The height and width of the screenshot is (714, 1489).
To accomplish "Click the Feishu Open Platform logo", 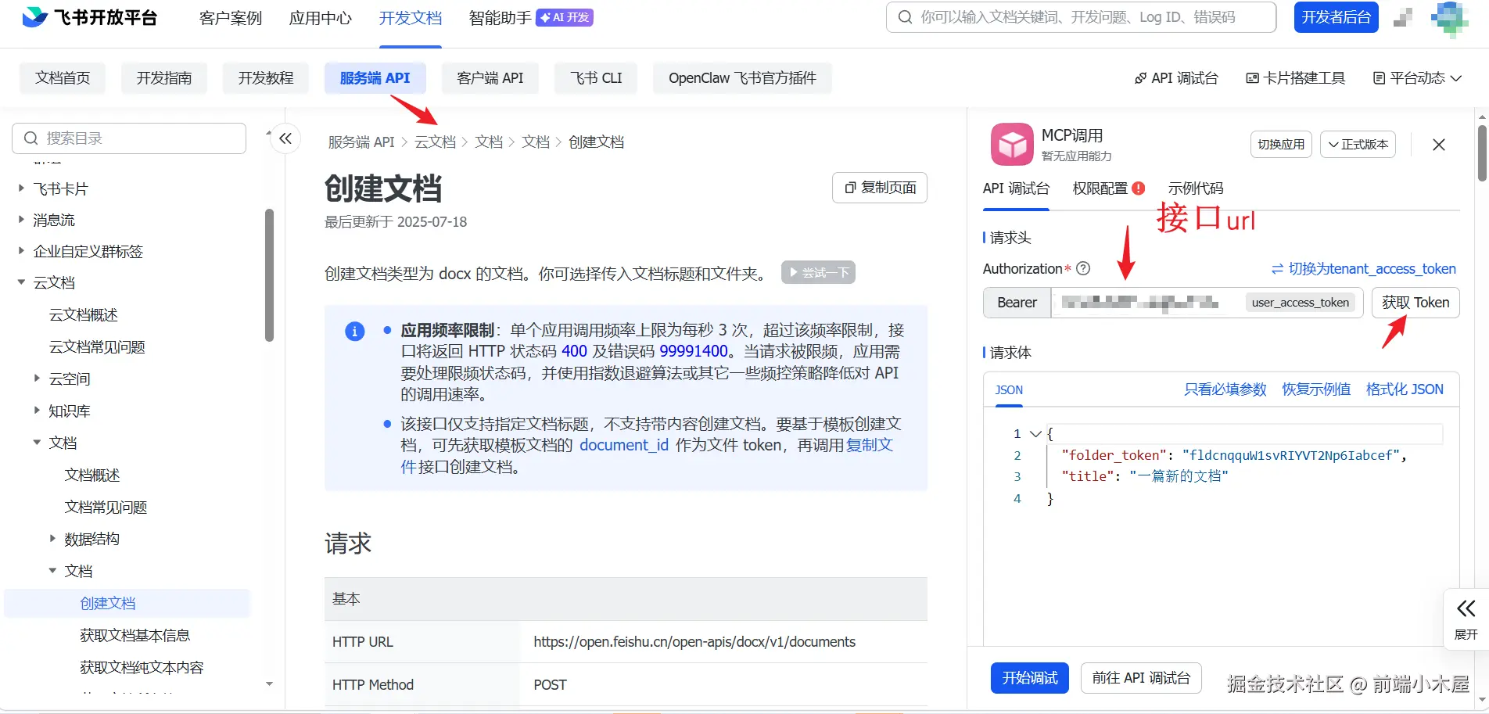I will (90, 17).
